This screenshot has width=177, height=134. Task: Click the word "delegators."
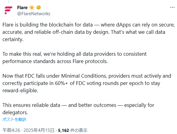(15, 112)
